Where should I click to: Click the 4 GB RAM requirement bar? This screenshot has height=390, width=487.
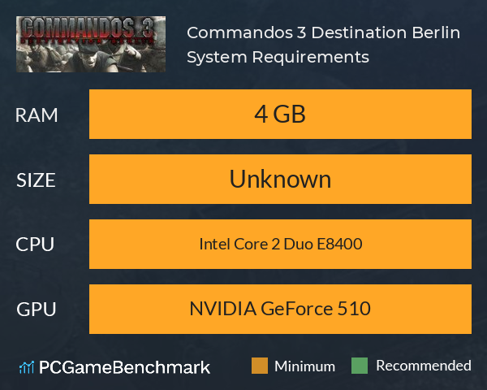pos(280,114)
